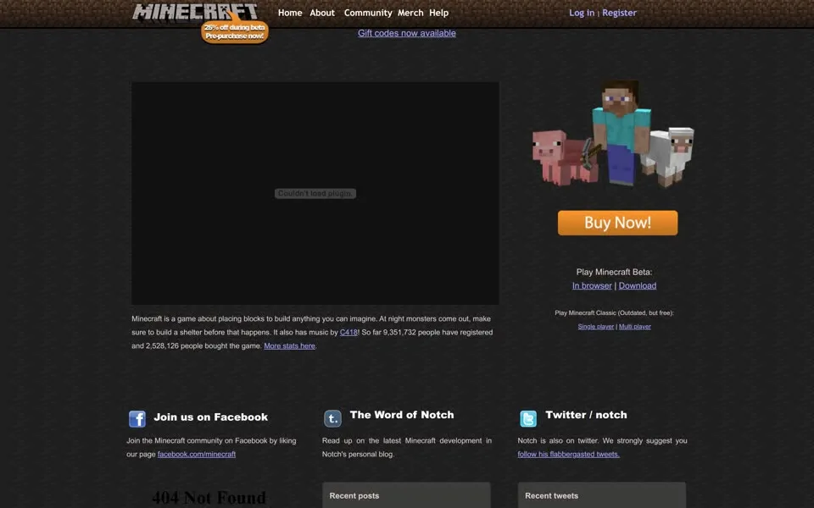Follow the C418 music link

tap(348, 332)
